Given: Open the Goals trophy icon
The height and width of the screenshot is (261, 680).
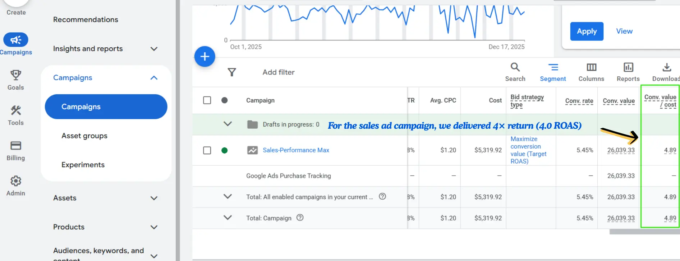Looking at the screenshot, I should click(15, 75).
